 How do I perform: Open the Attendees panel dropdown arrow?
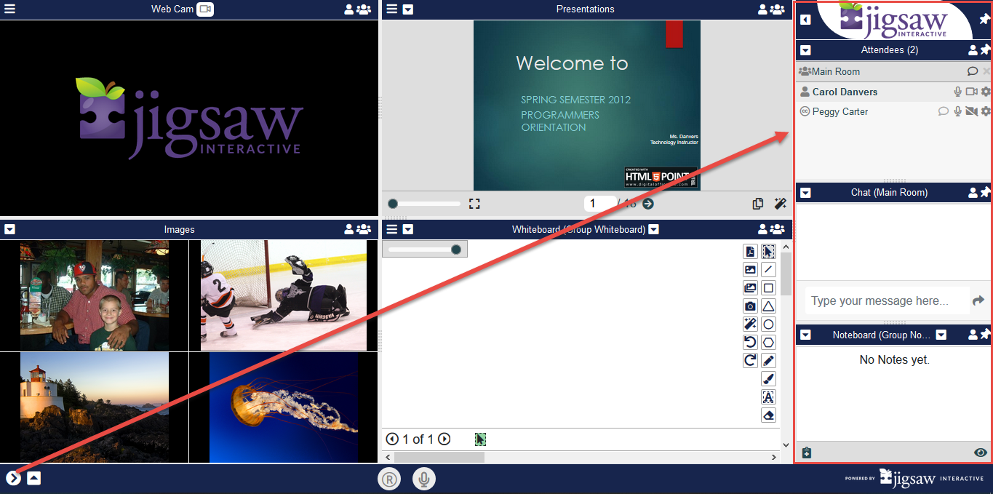tap(805, 50)
